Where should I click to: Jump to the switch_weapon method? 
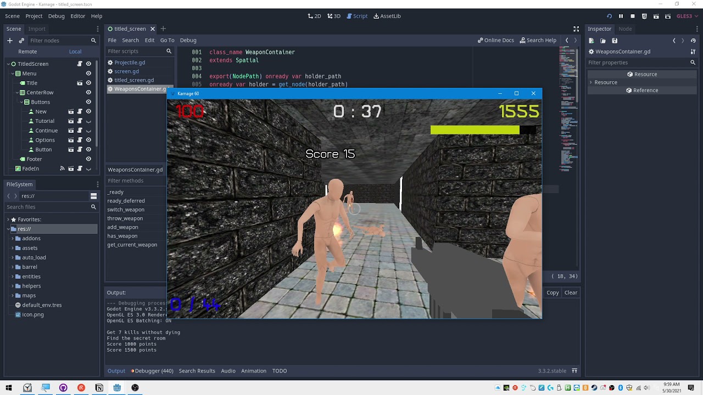(126, 210)
